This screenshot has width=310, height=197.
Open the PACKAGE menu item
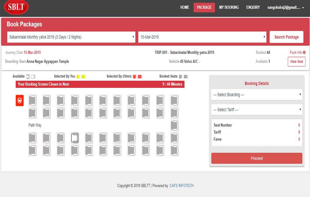204,8
